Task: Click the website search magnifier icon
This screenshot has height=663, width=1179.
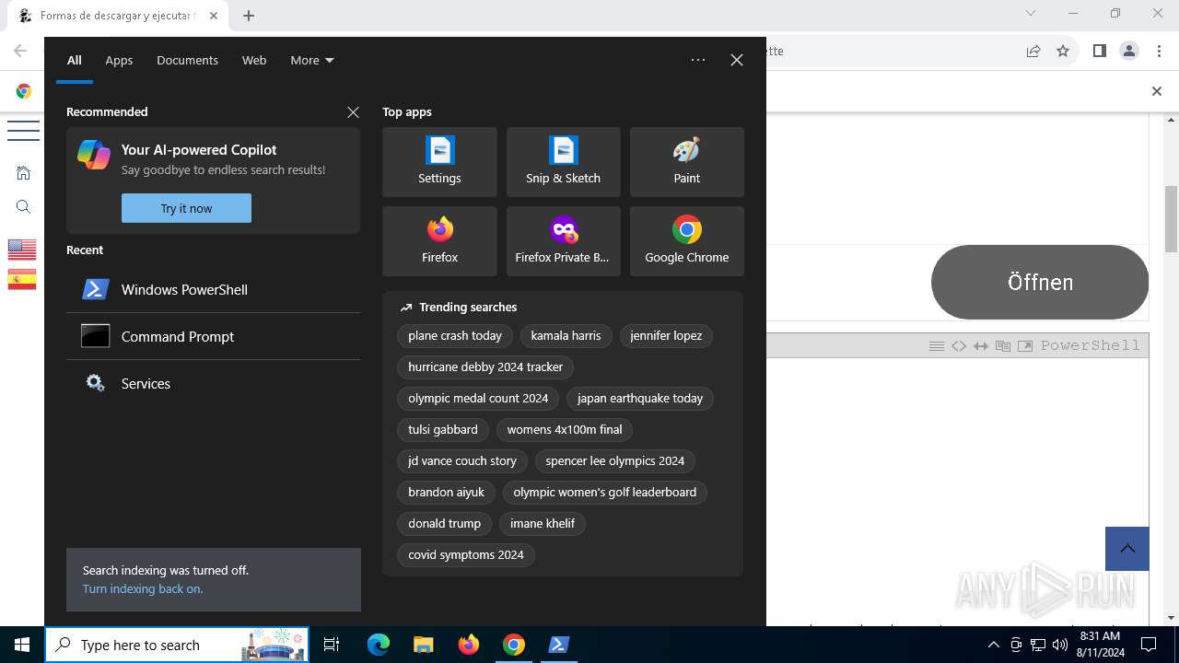Action: point(24,207)
